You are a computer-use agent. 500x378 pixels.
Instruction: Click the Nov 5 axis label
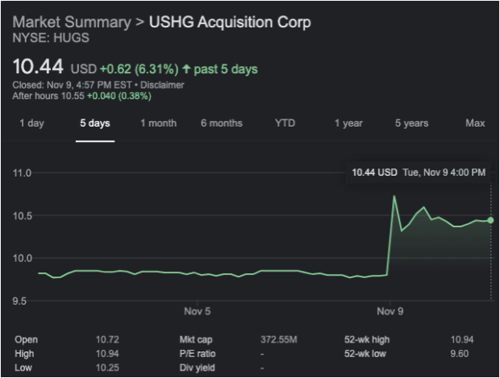(x=198, y=311)
